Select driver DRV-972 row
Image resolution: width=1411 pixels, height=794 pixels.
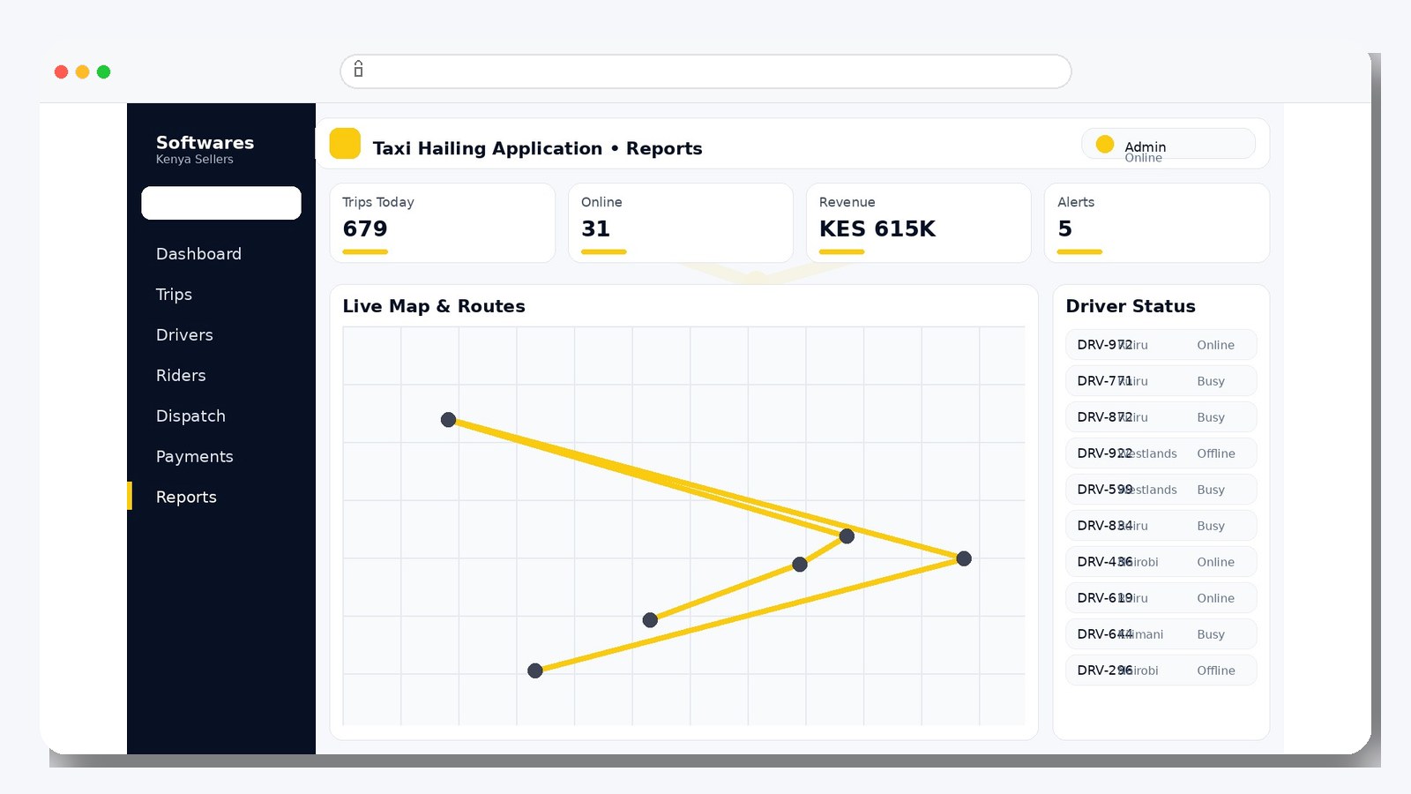(x=1161, y=345)
